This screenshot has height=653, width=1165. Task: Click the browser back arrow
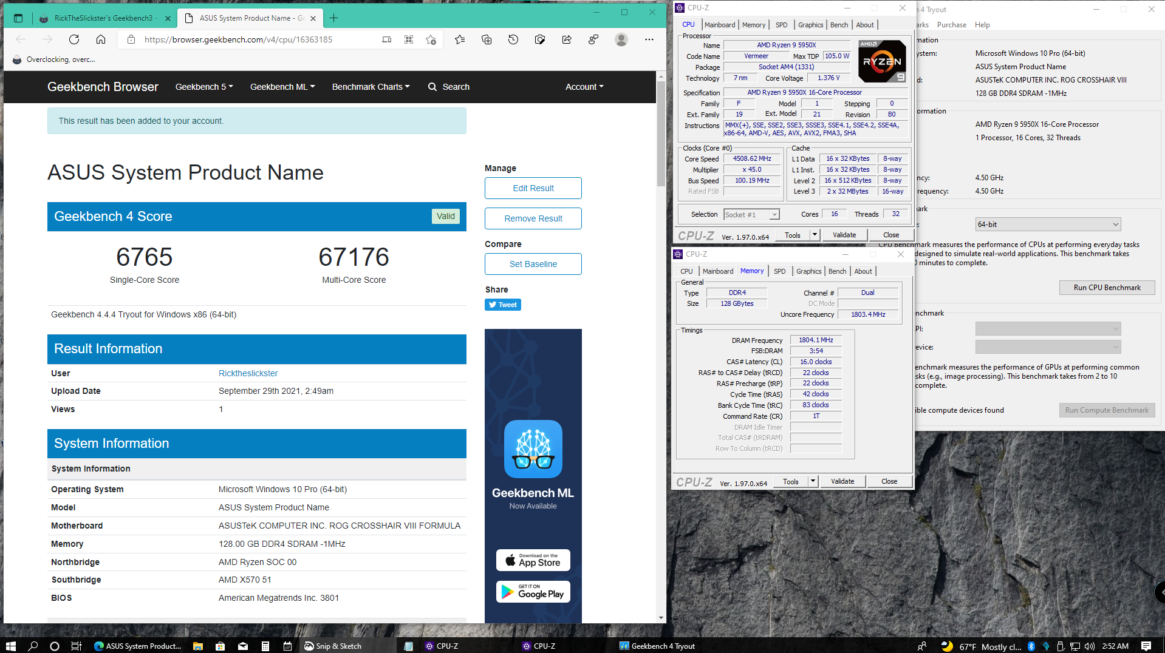pyautogui.click(x=21, y=39)
